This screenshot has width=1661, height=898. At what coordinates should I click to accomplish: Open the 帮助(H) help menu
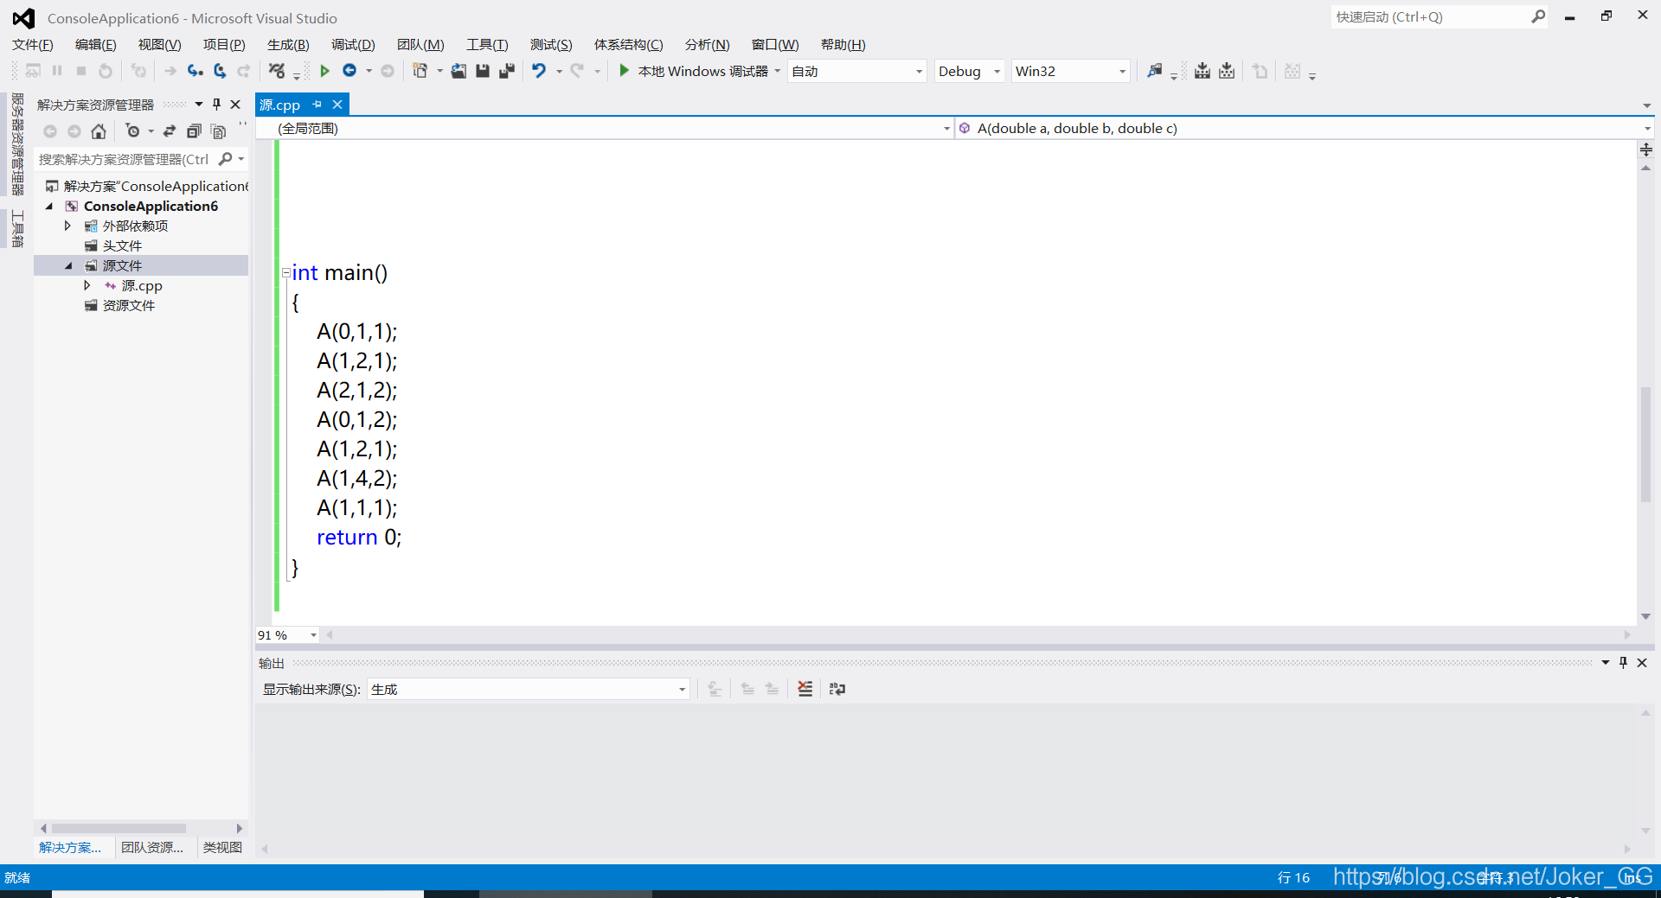[x=843, y=44]
